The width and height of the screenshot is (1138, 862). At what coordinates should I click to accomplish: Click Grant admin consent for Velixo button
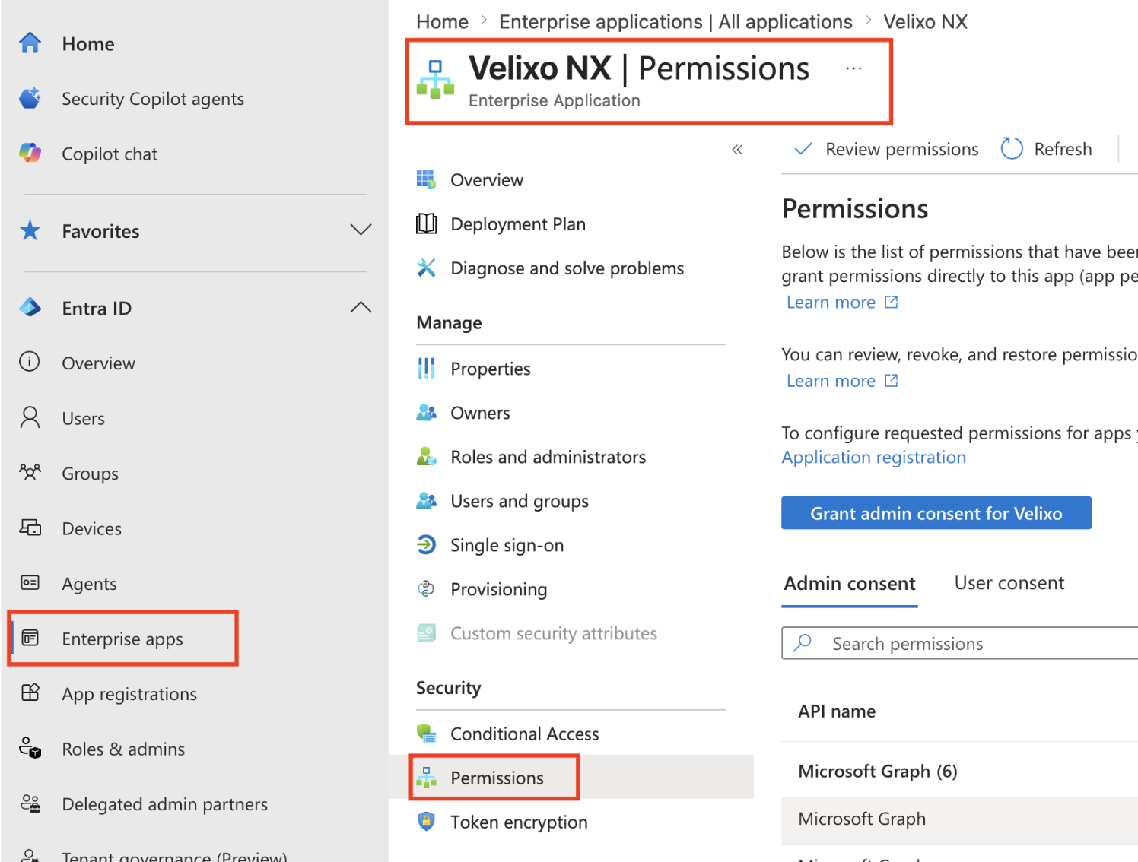click(x=936, y=513)
